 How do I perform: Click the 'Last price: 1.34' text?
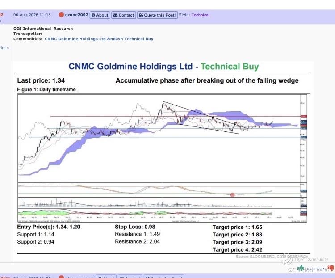click(x=41, y=80)
